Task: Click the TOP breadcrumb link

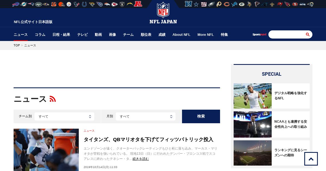Action: click(17, 45)
